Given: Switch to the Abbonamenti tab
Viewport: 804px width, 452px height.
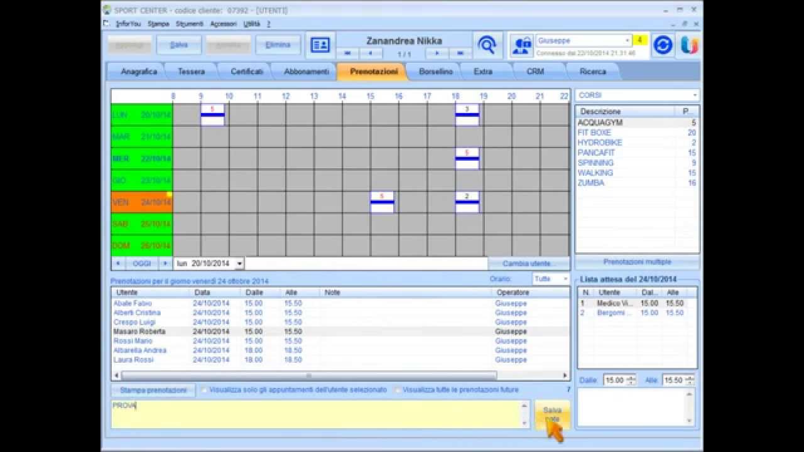Looking at the screenshot, I should [x=306, y=72].
